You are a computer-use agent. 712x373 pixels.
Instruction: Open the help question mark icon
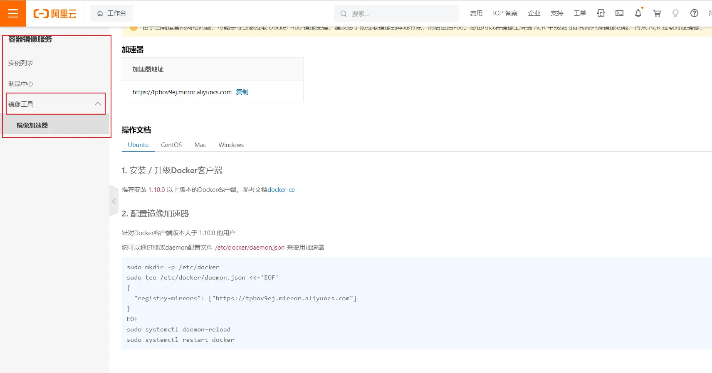[694, 13]
